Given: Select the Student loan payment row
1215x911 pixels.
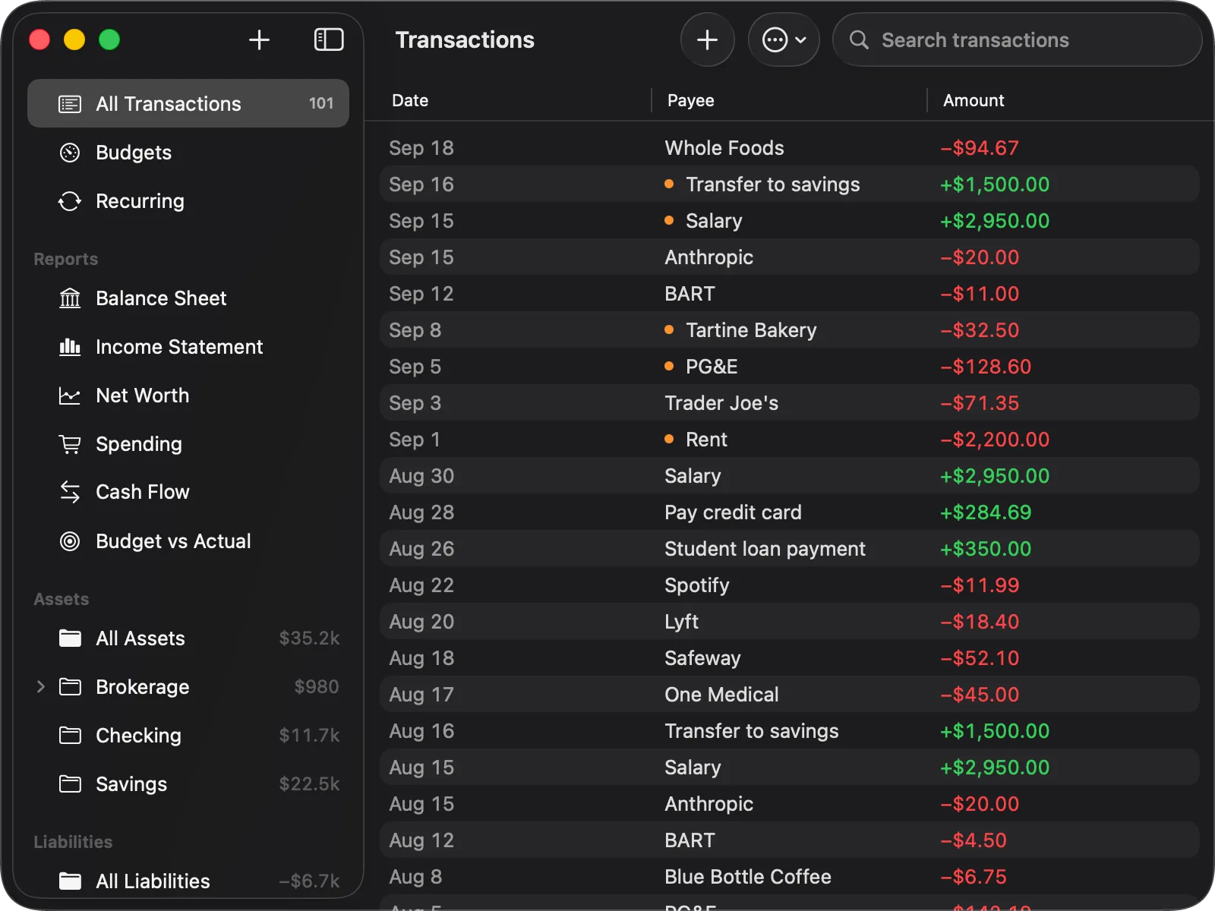Looking at the screenshot, I should click(790, 549).
